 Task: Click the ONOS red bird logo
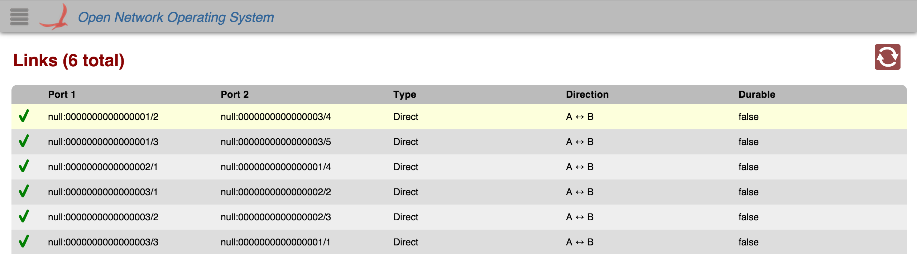[54, 17]
